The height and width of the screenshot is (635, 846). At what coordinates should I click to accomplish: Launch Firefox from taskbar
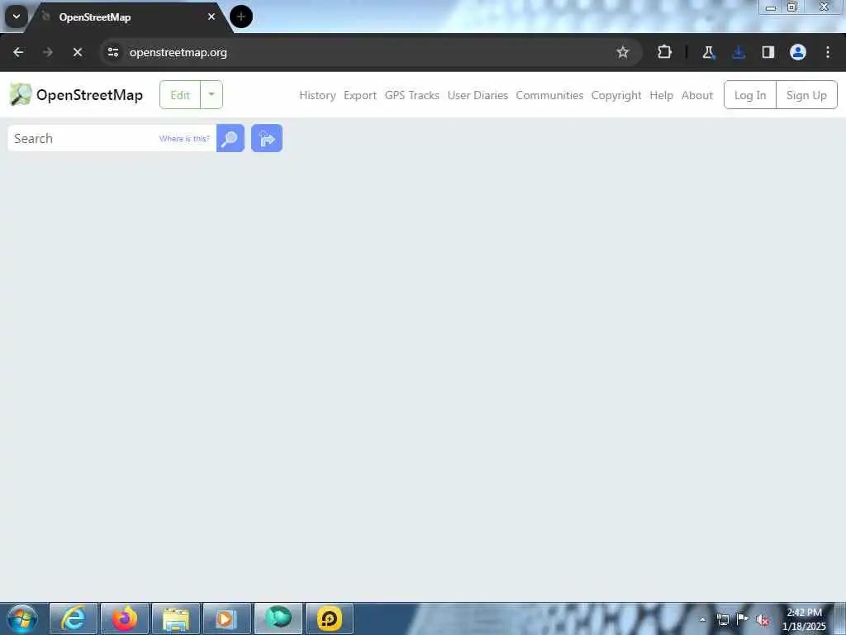tap(125, 618)
